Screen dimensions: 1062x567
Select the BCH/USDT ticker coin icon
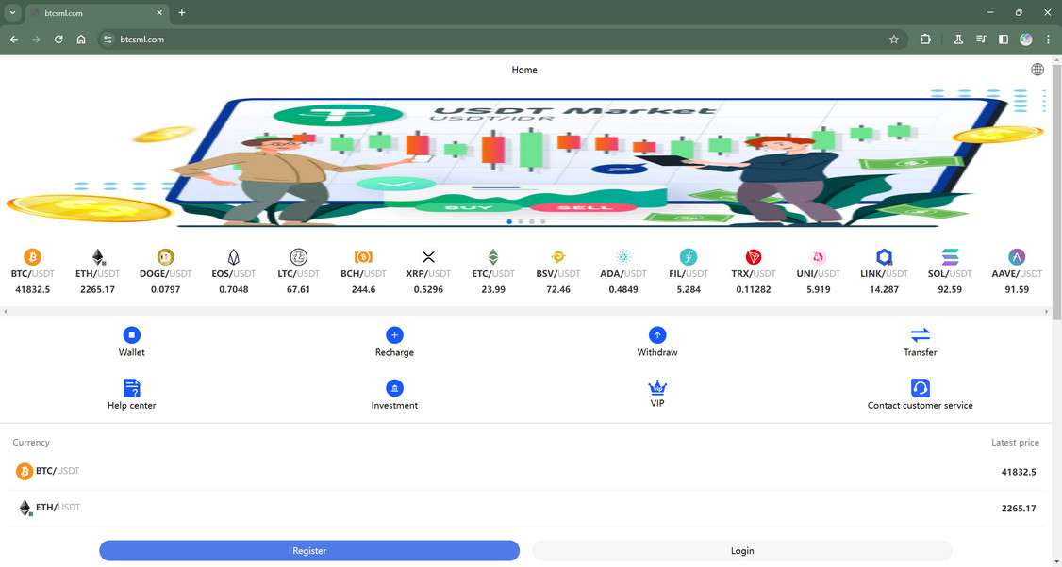[364, 257]
